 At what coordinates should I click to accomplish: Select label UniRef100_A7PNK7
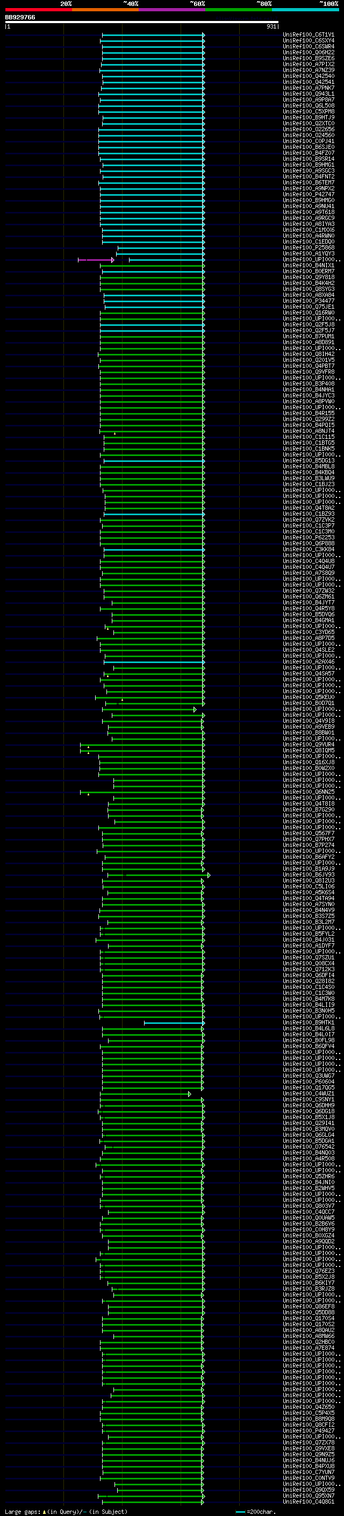click(x=308, y=88)
